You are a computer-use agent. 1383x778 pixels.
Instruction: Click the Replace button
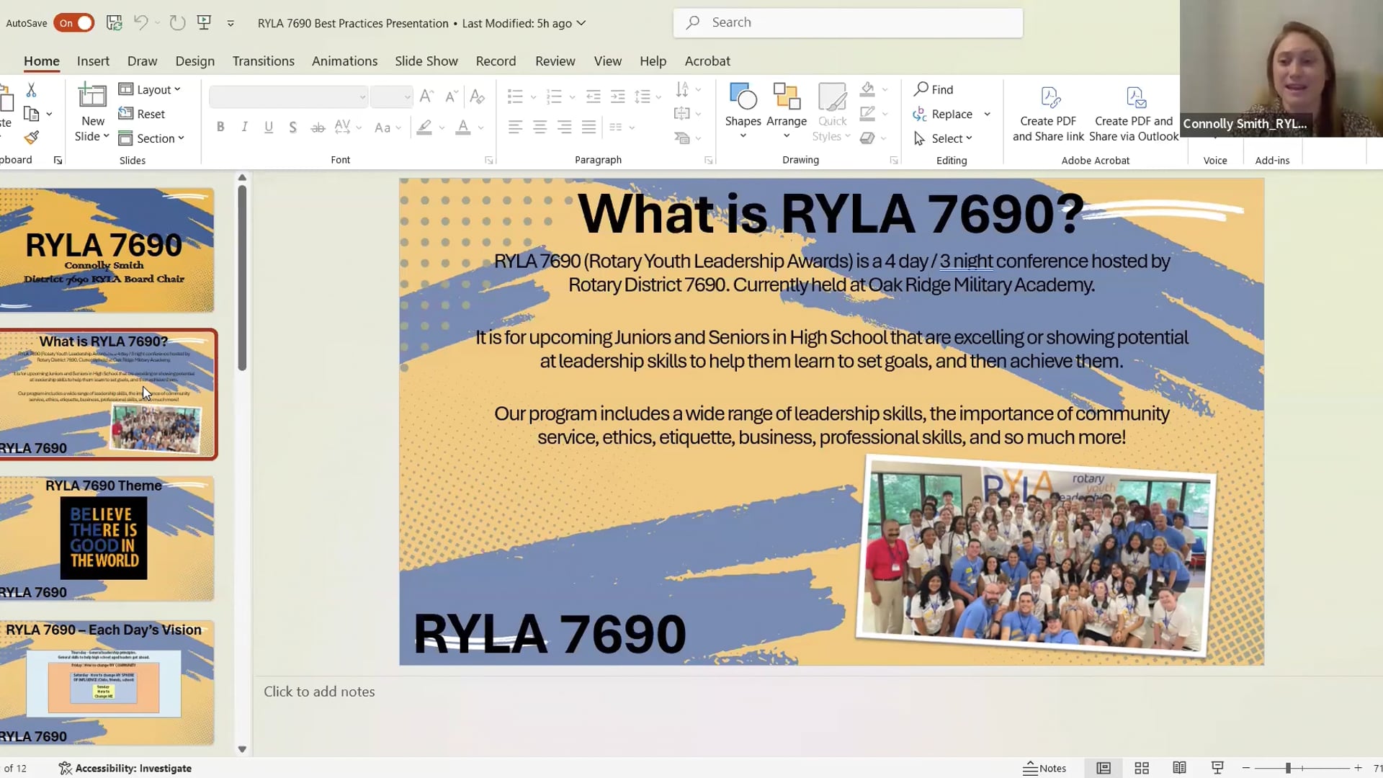click(943, 114)
